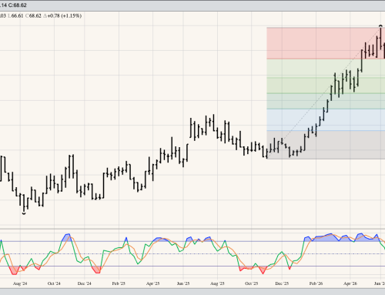Click the Apr '26 date axis label
The height and width of the screenshot is (295, 385).
click(350, 283)
